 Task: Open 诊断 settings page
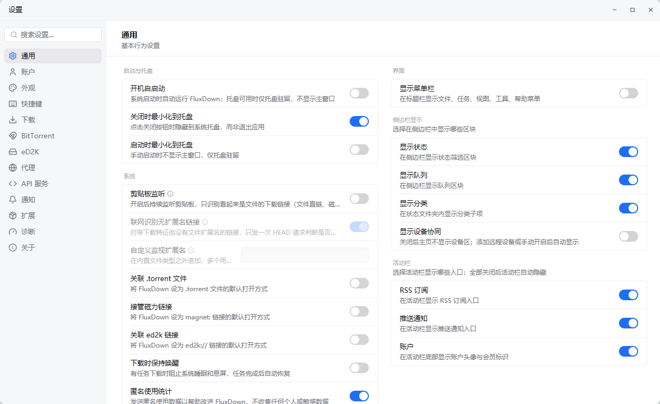[53, 232]
